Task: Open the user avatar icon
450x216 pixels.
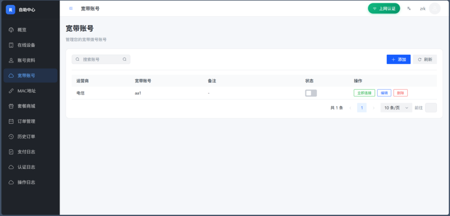Action: pos(435,9)
